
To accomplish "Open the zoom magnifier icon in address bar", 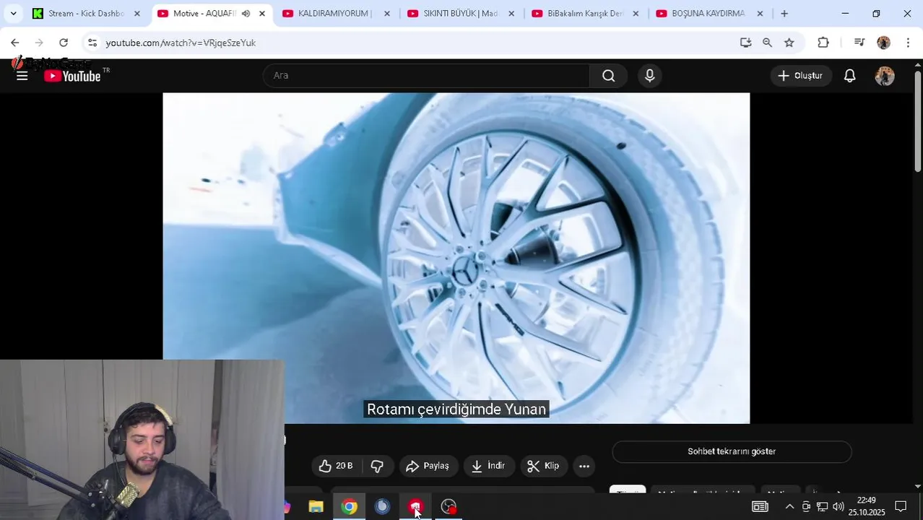I will (x=767, y=43).
